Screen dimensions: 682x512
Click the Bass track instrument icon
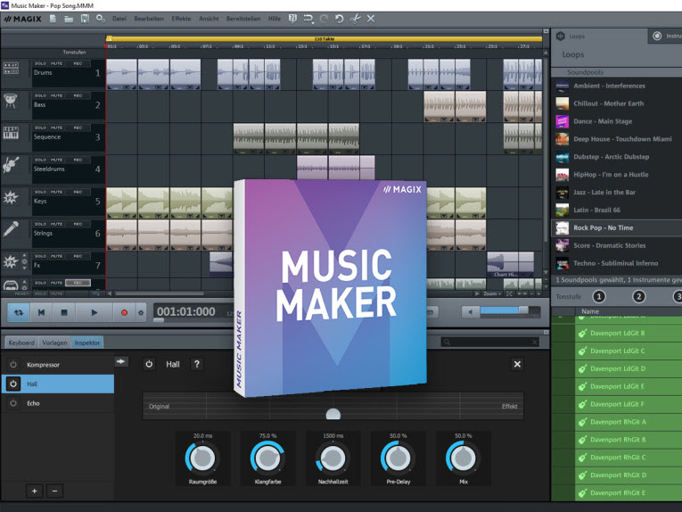pos(11,101)
